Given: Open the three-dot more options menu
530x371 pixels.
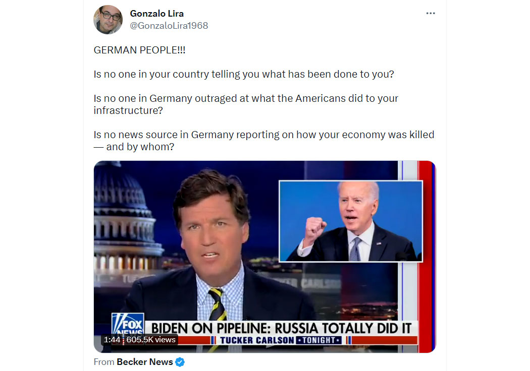Looking at the screenshot, I should (x=430, y=13).
